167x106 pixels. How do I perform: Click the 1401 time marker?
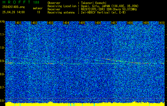18,23
